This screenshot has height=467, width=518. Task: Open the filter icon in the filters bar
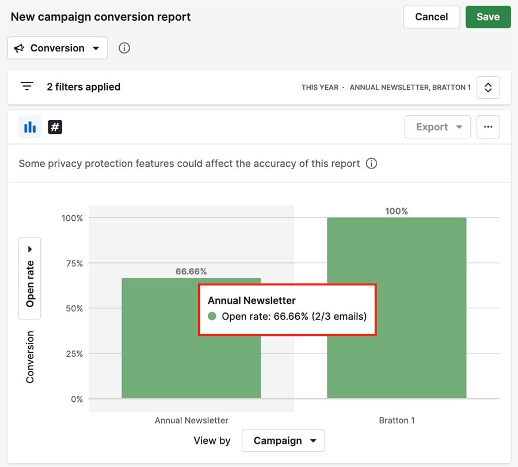[26, 85]
